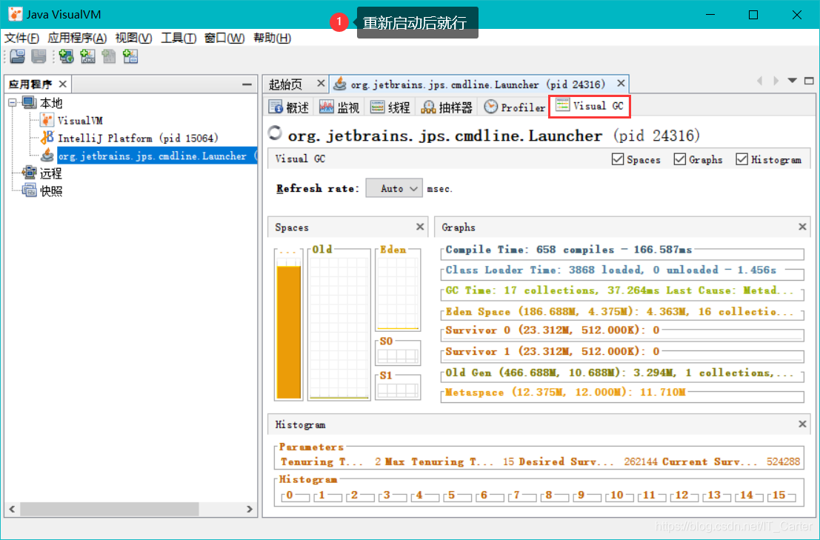
Task: Click the applications panel horizontal scrollbar
Action: pos(110,508)
